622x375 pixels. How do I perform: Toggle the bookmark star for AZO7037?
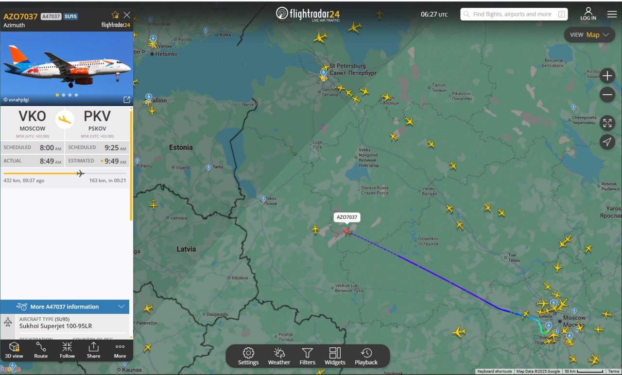tap(115, 15)
